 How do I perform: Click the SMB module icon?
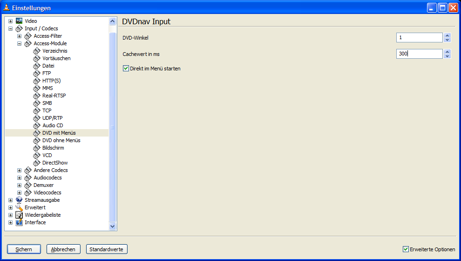37,103
